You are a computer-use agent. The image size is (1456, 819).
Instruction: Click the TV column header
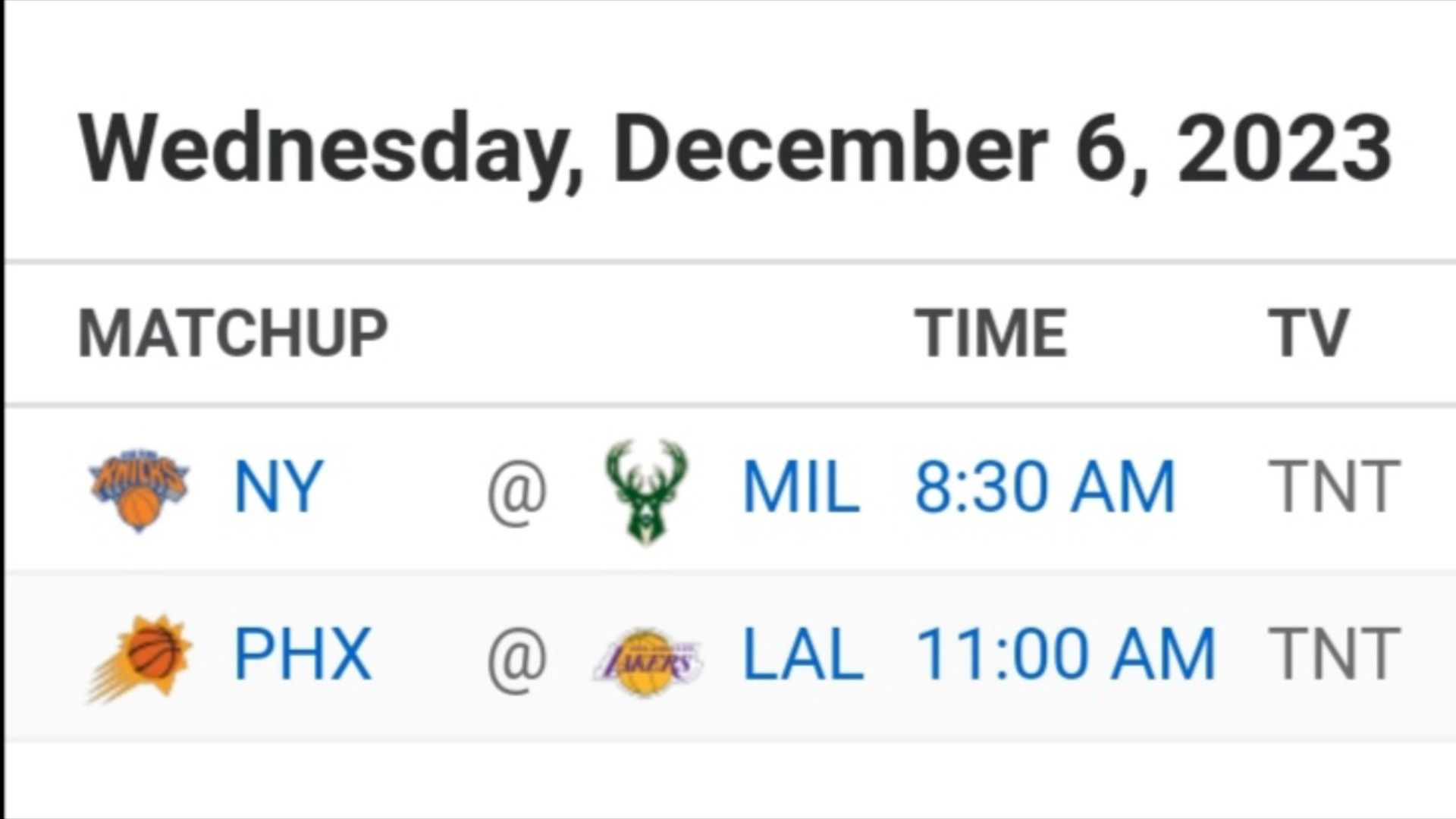coord(1309,332)
